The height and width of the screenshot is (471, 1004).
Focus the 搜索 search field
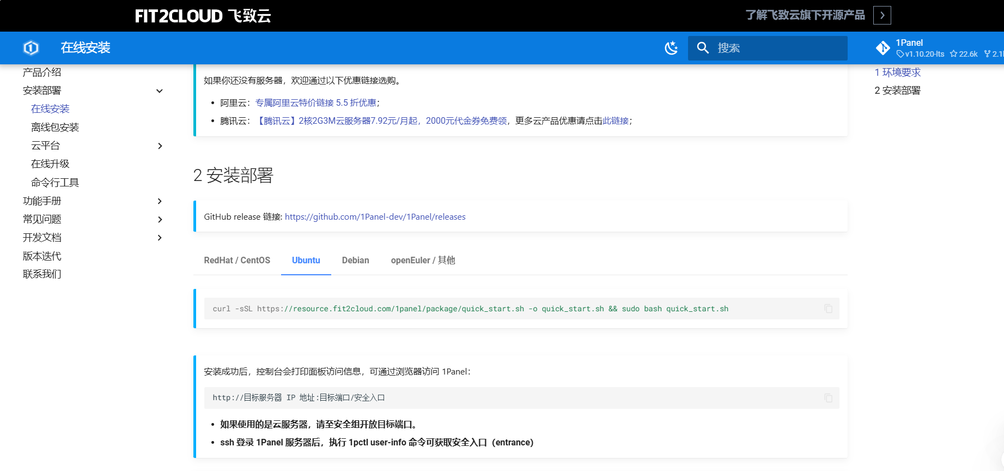point(768,48)
